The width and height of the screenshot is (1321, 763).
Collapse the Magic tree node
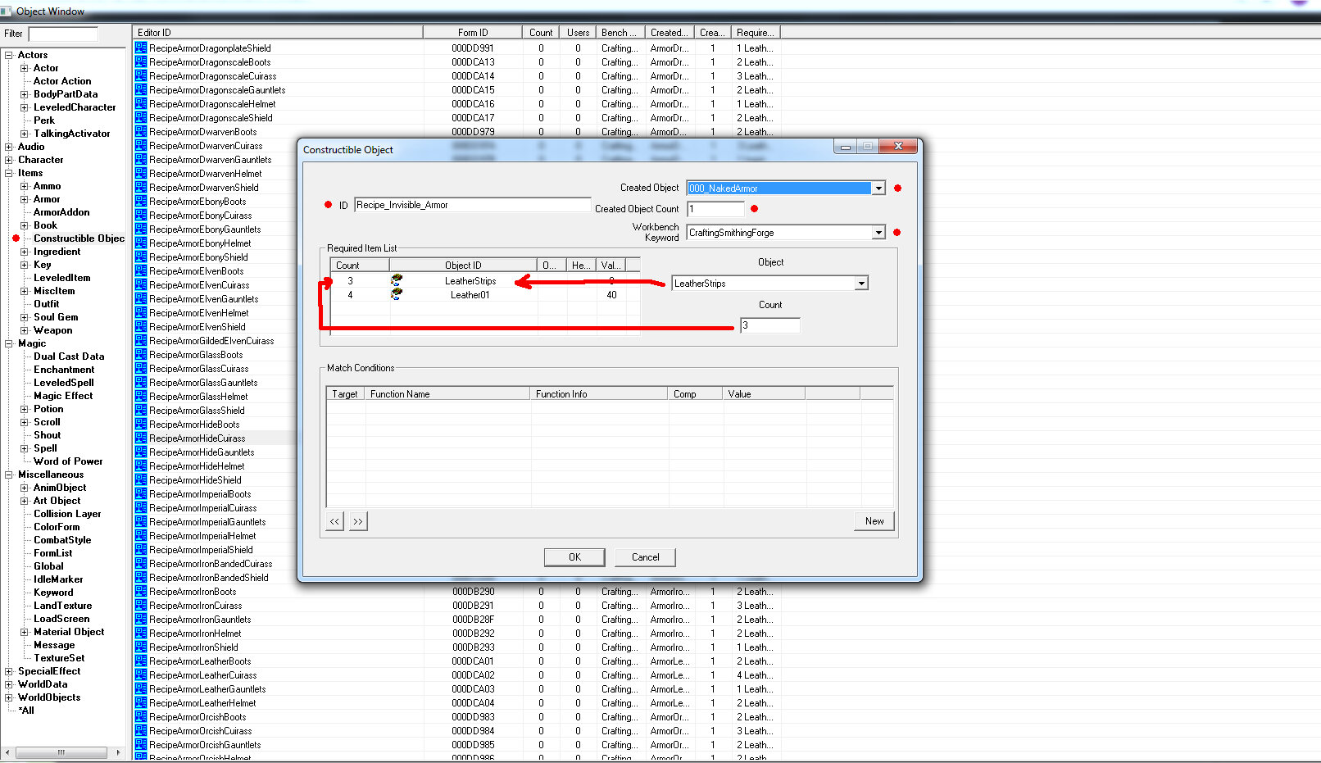(9, 343)
